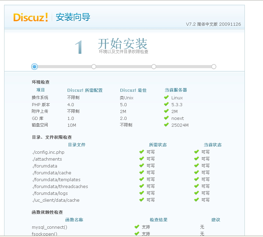Click current-status check icon for ./attachments
Image resolution: width=263 pixels, height=237 pixels.
(196, 159)
